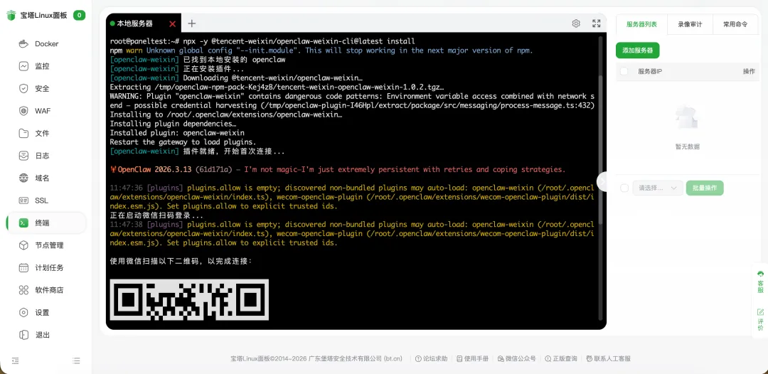
Task: Tick the checkbox beside 请选择 dropdown
Action: 624,188
